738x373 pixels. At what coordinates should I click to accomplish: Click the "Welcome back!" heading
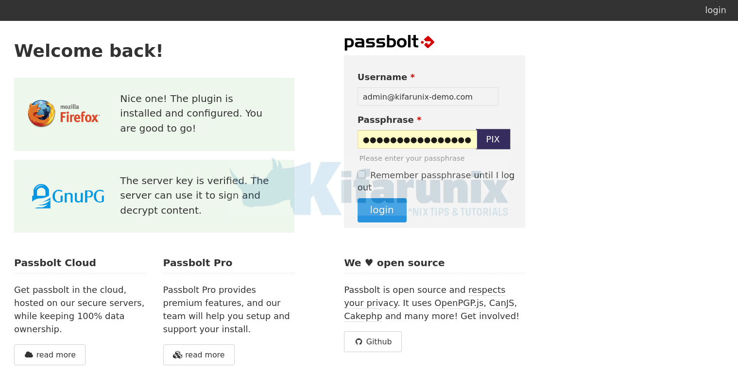point(88,51)
